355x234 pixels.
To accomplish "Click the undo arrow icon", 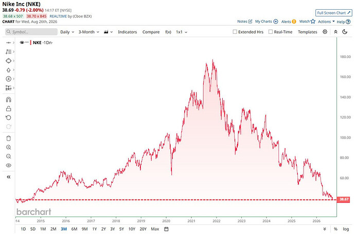I will (x=8, y=118).
